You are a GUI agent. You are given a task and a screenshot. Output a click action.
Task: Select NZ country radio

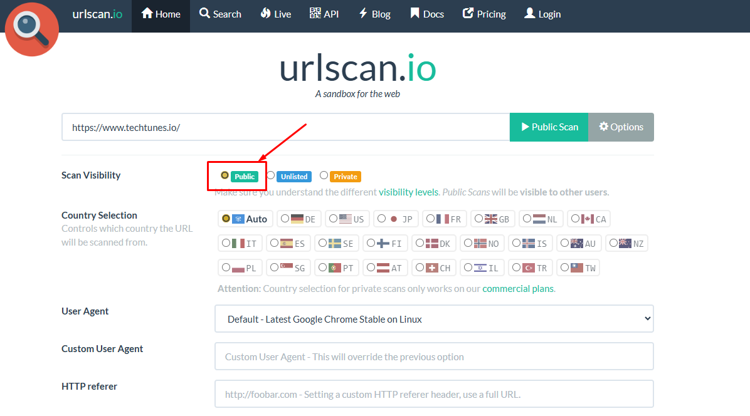[x=614, y=242]
